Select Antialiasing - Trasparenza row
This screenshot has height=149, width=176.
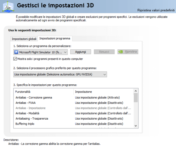coord(74,118)
